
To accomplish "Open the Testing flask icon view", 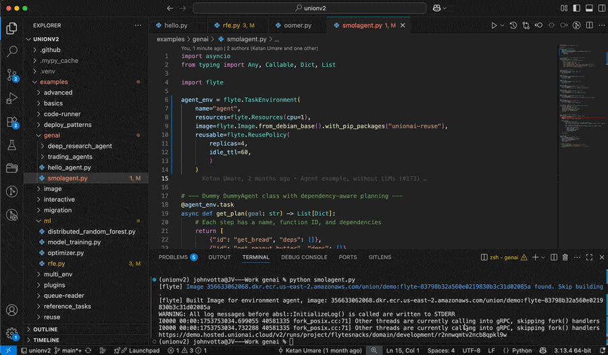I will coord(11,145).
